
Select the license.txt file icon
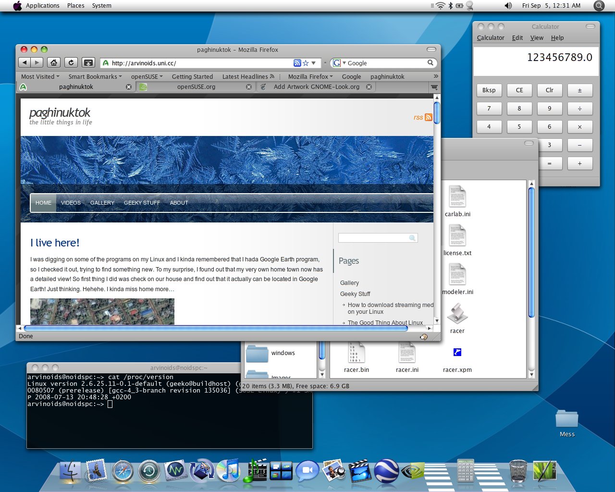[x=457, y=235]
